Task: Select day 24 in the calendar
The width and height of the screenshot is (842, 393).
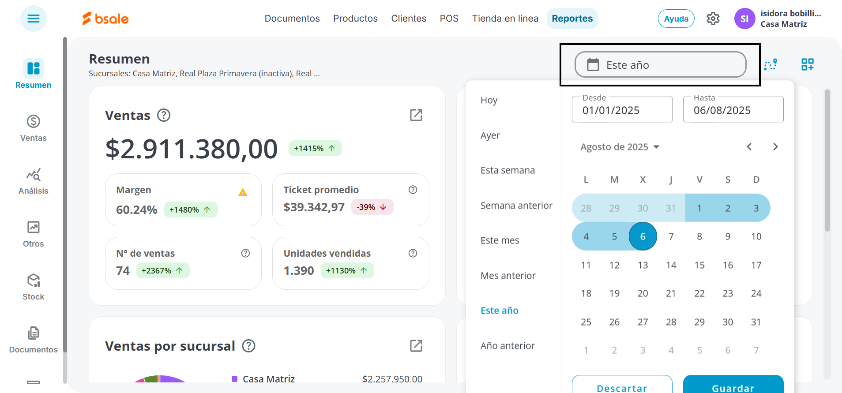Action: point(756,293)
